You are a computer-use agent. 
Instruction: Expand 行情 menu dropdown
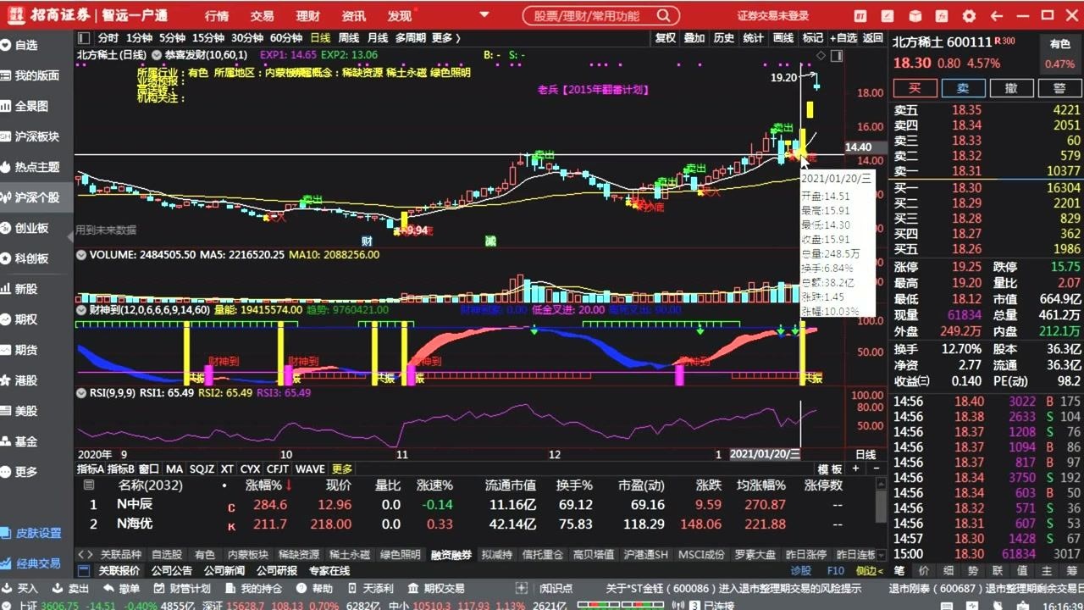[217, 16]
